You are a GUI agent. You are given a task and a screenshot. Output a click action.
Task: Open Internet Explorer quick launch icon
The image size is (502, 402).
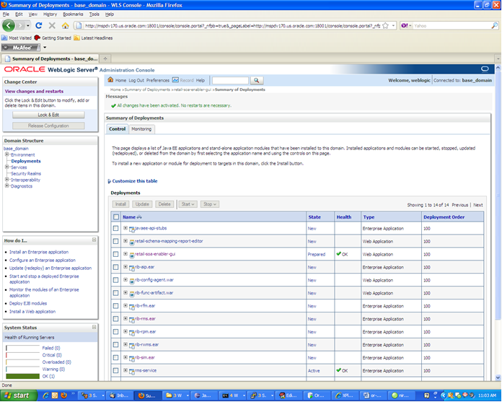tap(45, 396)
